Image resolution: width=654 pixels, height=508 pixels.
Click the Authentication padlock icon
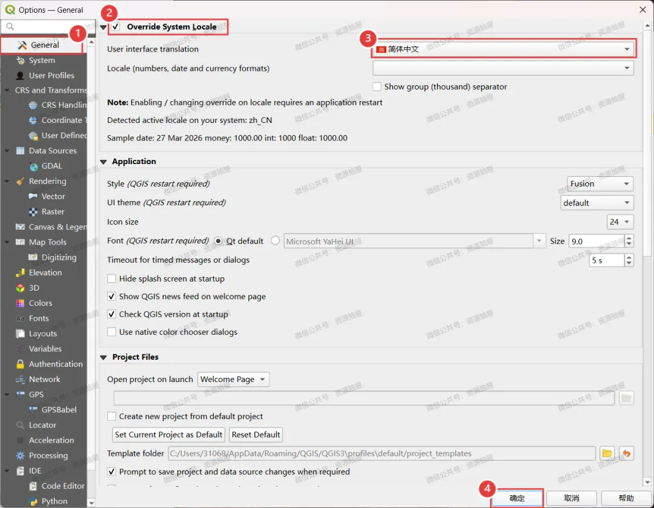pyautogui.click(x=20, y=364)
